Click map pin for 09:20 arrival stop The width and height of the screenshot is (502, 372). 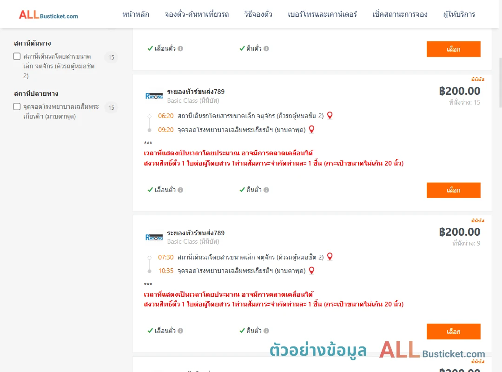pos(311,129)
